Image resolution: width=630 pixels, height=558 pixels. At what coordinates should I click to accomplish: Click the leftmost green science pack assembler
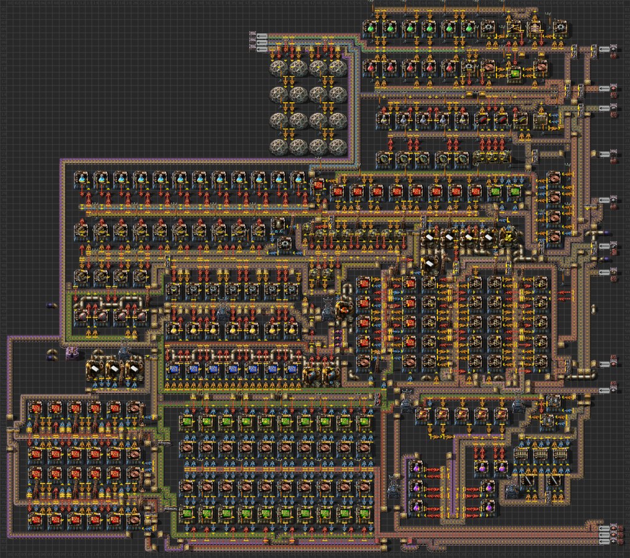(370, 30)
